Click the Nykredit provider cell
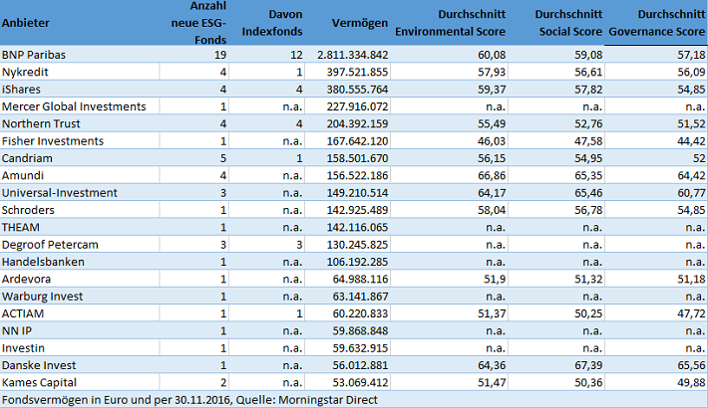Screen dimensions: 708x408 pos(27,74)
